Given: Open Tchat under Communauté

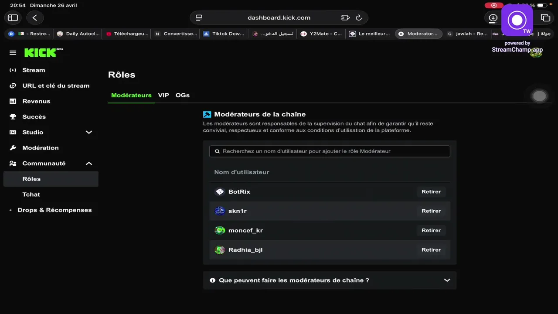Looking at the screenshot, I should [x=31, y=195].
